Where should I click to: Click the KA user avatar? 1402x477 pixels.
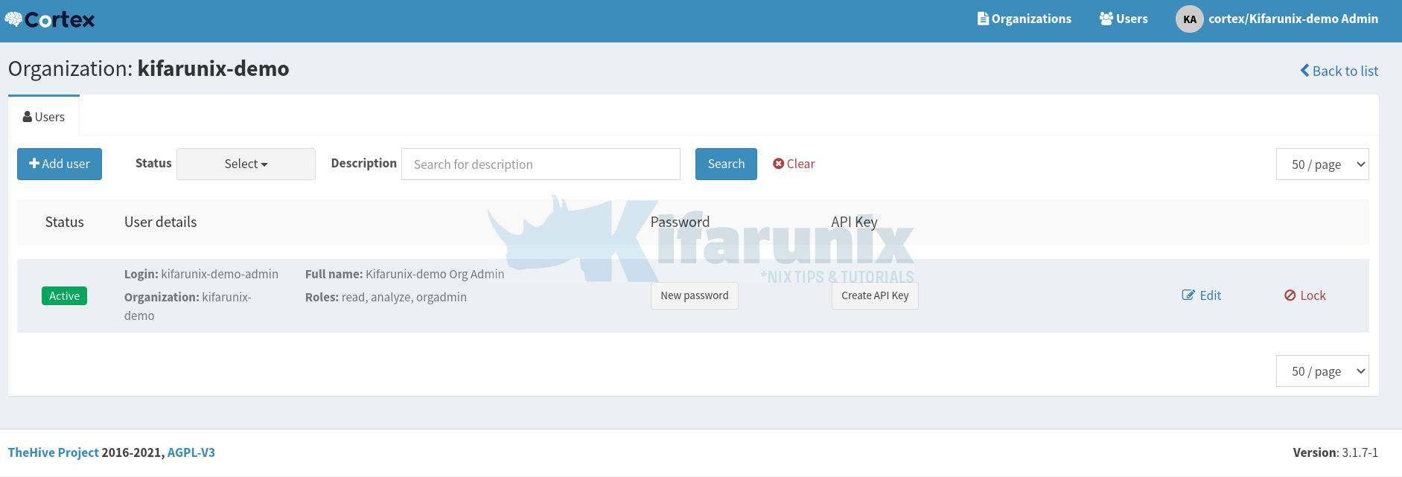tap(1189, 19)
